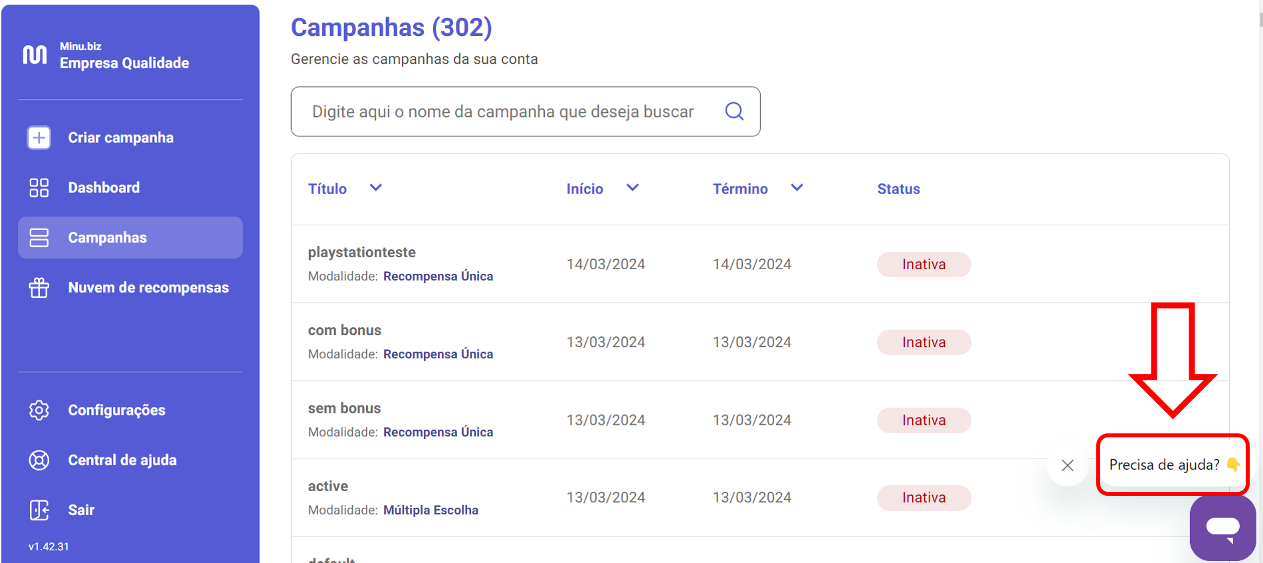The image size is (1263, 563).
Task: Sort campaigns using the Título chevron
Action: tap(375, 188)
